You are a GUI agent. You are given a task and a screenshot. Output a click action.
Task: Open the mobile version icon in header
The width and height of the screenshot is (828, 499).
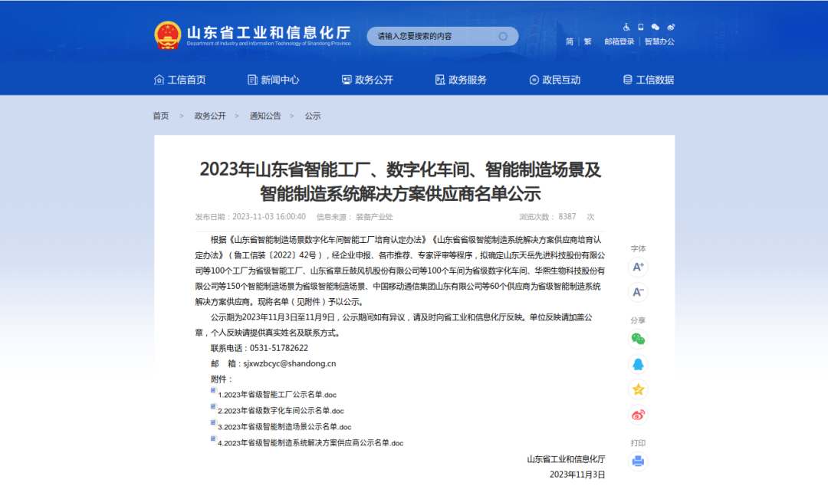coord(641,27)
